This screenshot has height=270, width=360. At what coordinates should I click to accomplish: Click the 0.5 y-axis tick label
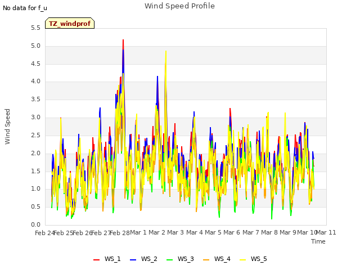pos(35,206)
